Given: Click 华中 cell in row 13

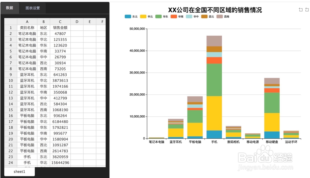Looking at the screenshot, I should (x=43, y=98).
